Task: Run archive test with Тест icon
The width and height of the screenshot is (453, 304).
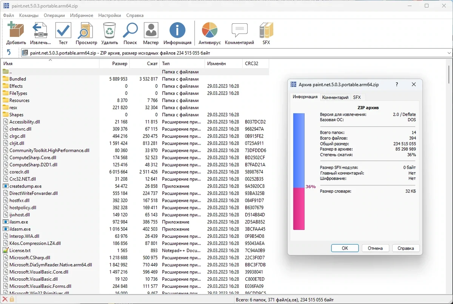Action: [x=63, y=30]
